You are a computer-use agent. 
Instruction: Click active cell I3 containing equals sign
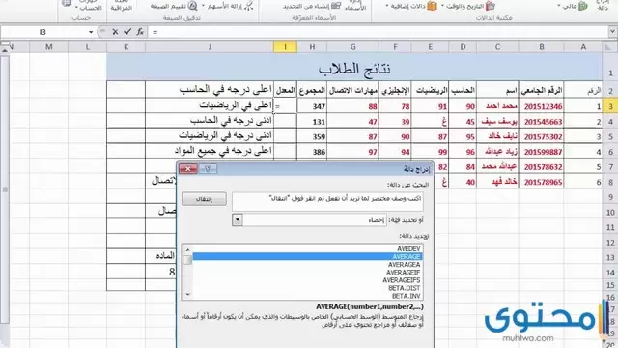[285, 106]
